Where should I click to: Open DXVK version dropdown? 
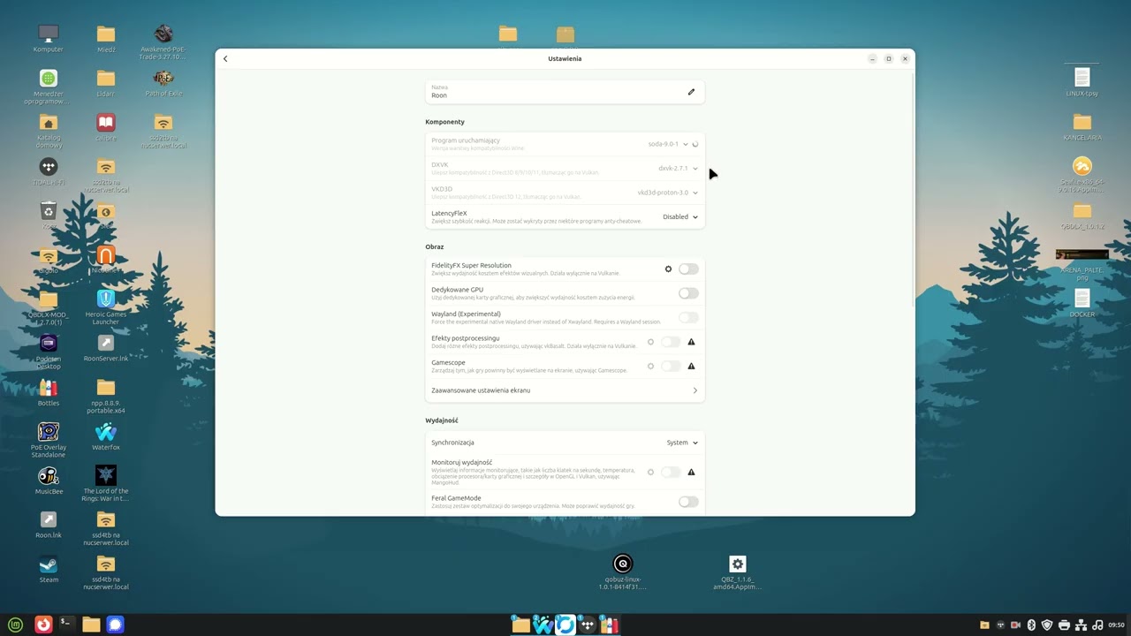(678, 168)
